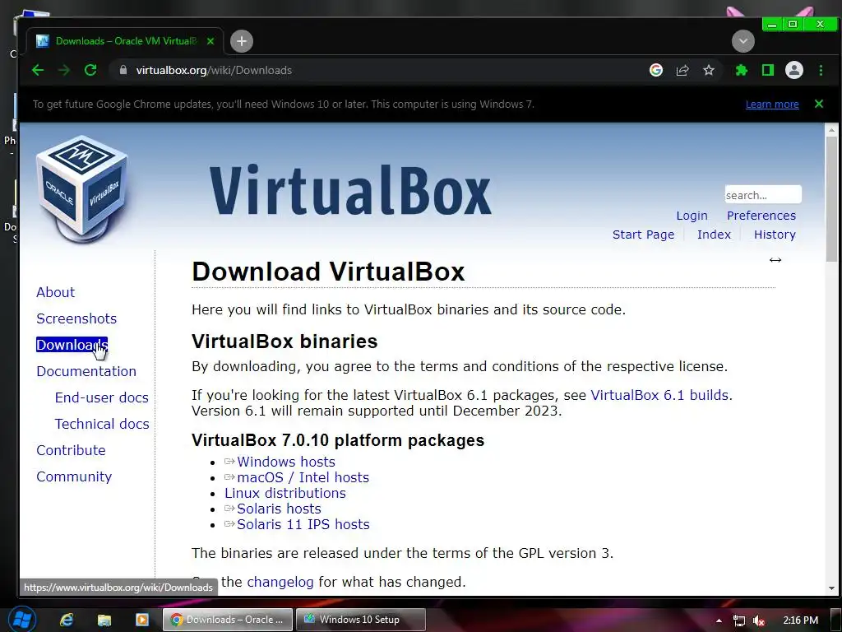Click the vertical scrollbar thumb
The width and height of the screenshot is (842, 632).
pos(831,199)
